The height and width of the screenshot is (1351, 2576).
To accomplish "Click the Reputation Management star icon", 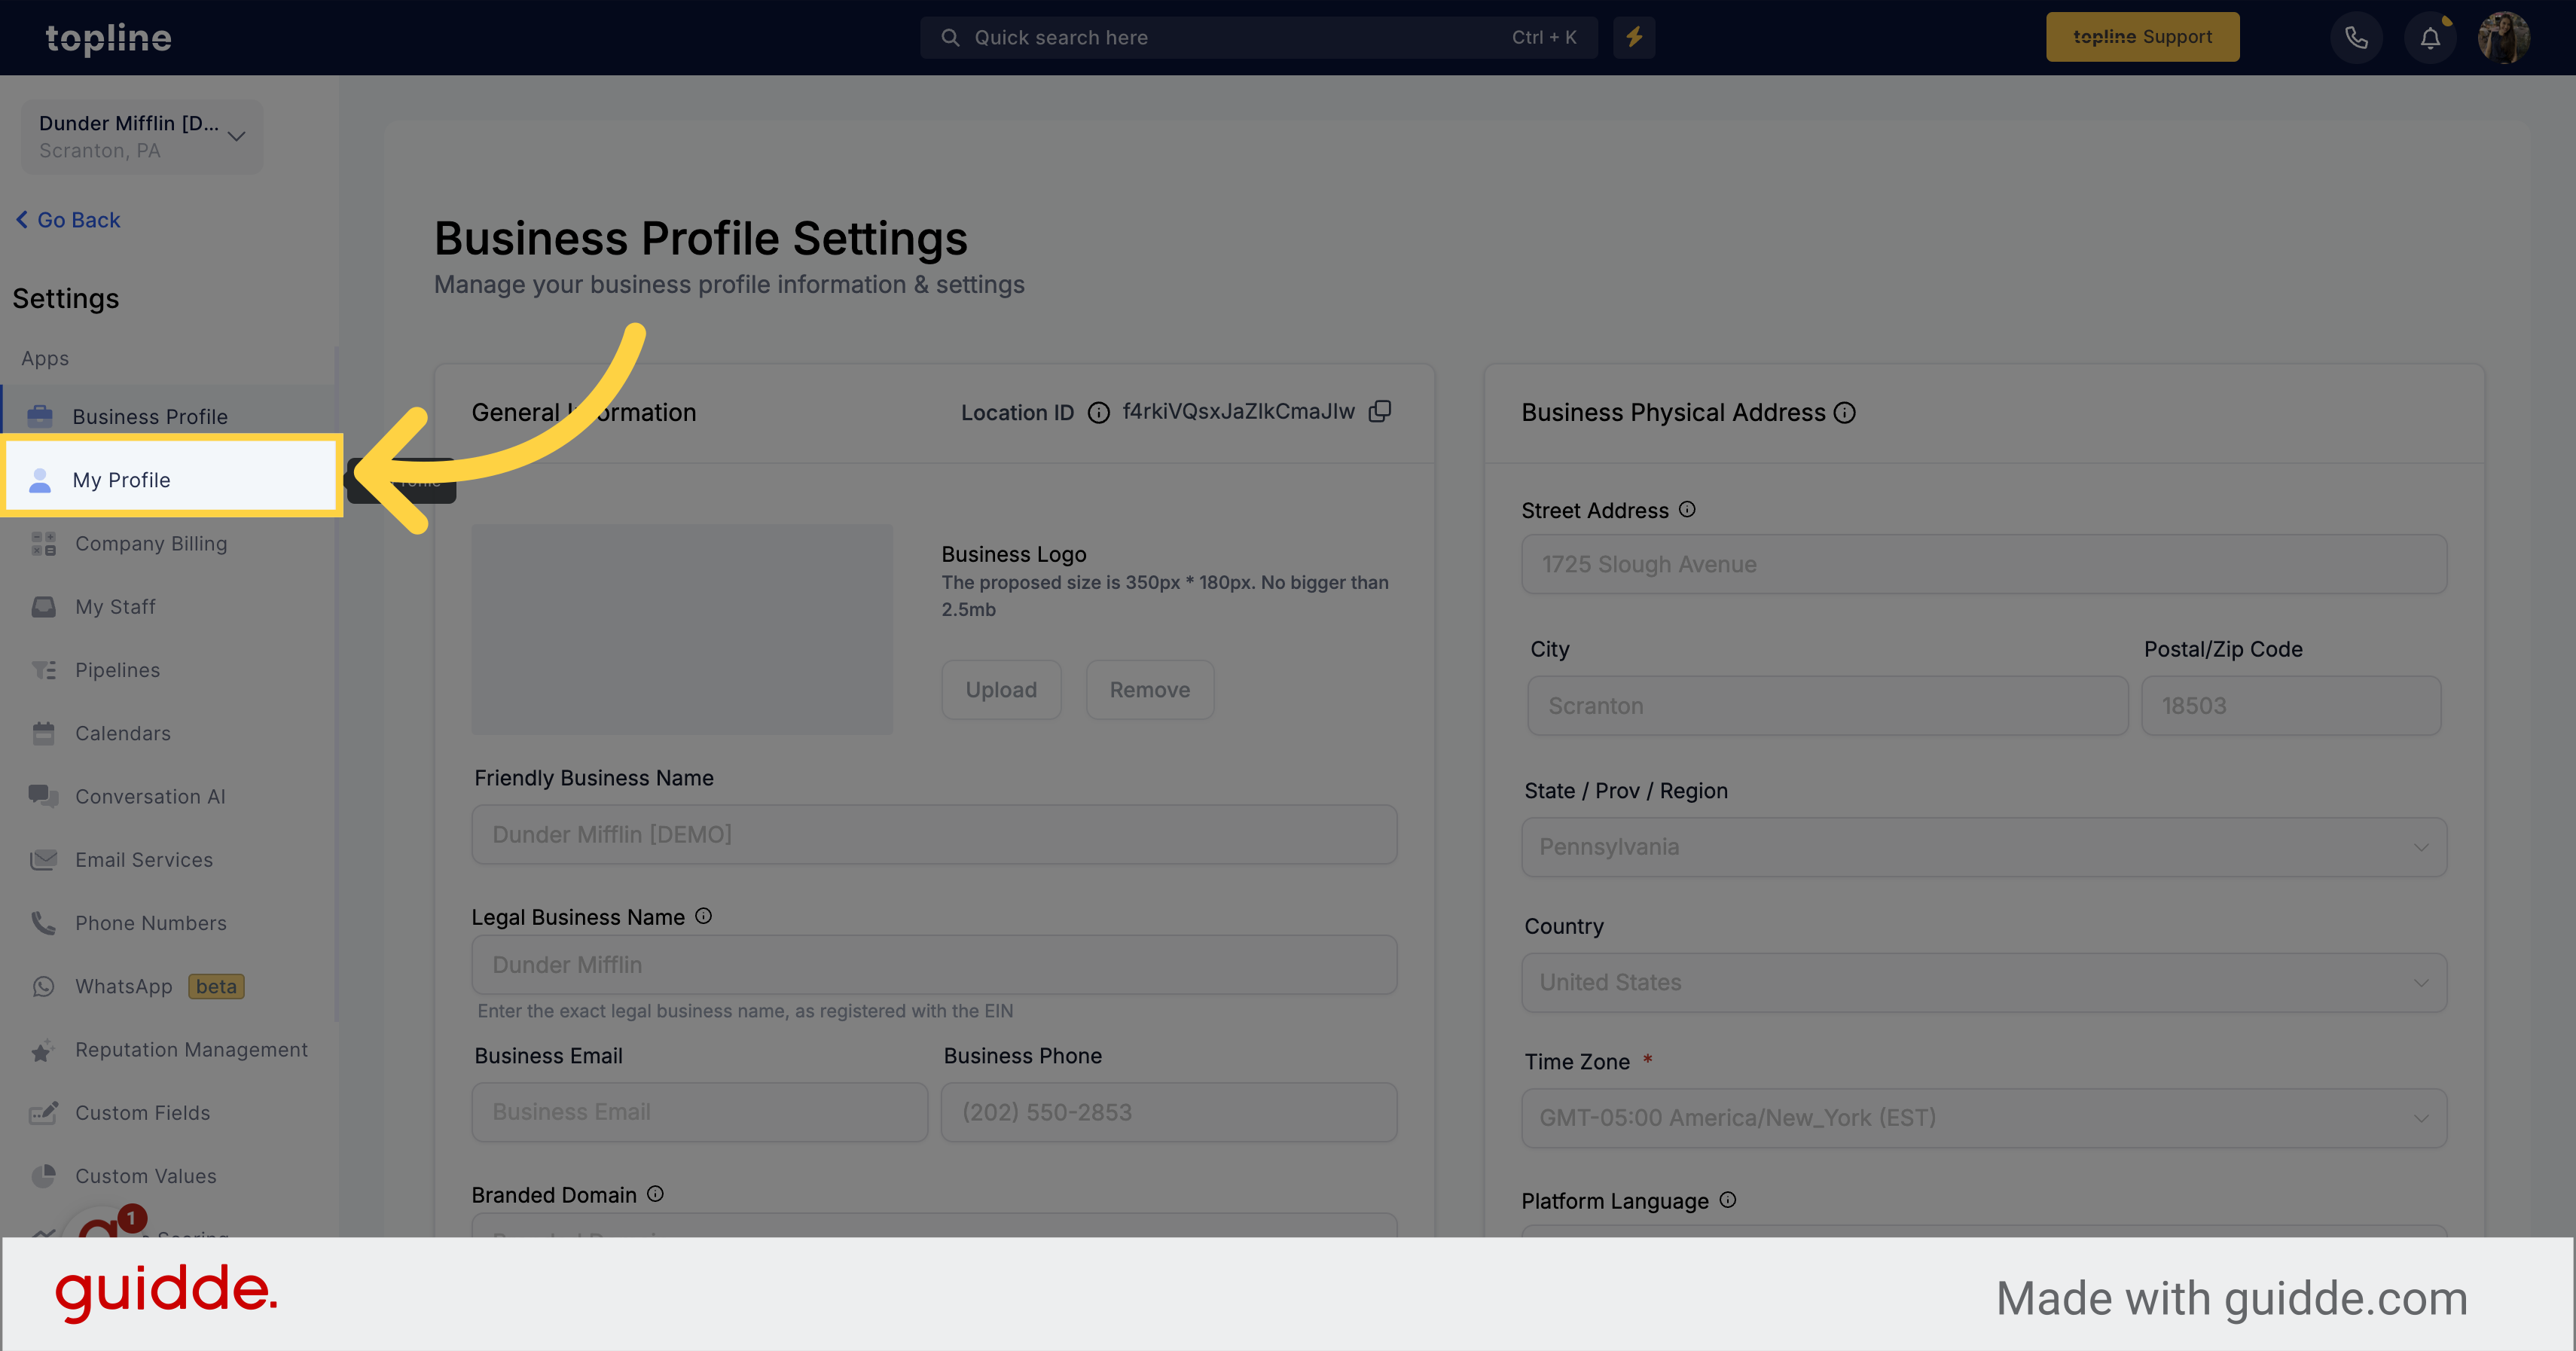I will tap(42, 1050).
